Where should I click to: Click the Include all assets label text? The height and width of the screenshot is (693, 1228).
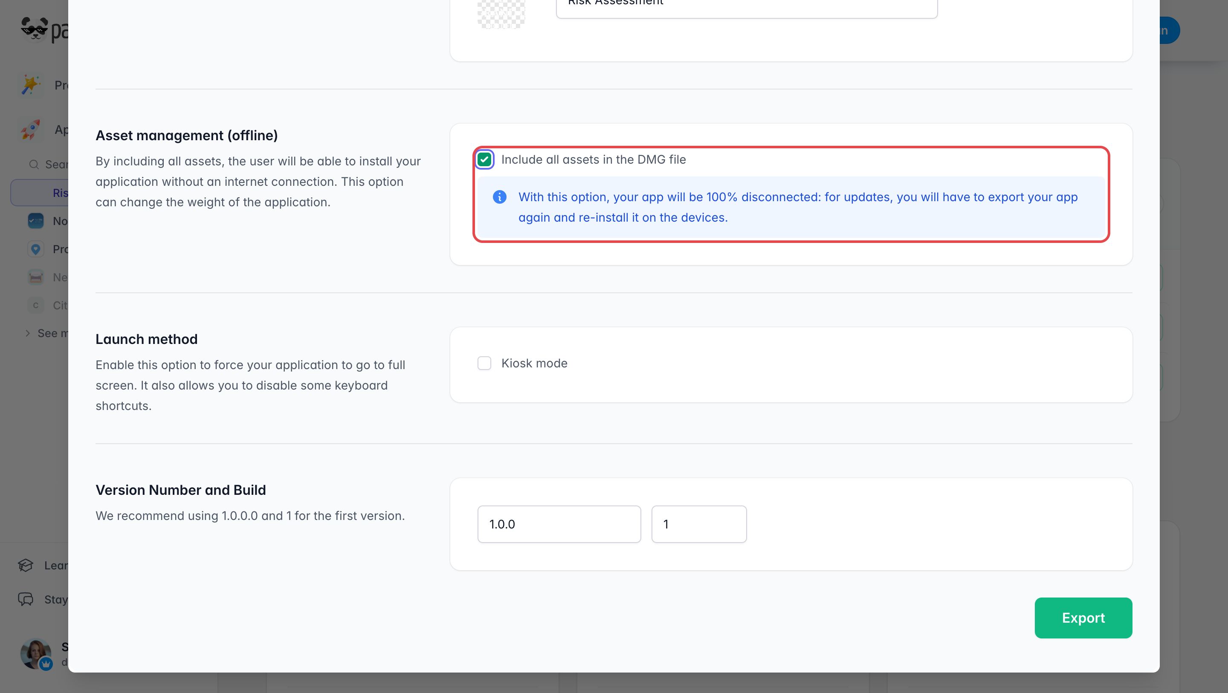click(594, 160)
